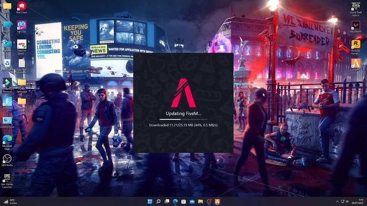Open Microsoft Store from the taskbar
367x206 pixels.
pyautogui.click(x=183, y=201)
